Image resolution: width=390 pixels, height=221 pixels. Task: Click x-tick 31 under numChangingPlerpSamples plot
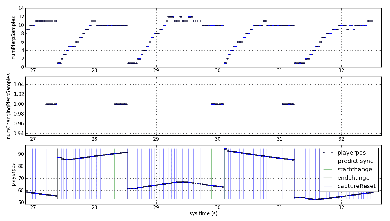click(x=279, y=139)
